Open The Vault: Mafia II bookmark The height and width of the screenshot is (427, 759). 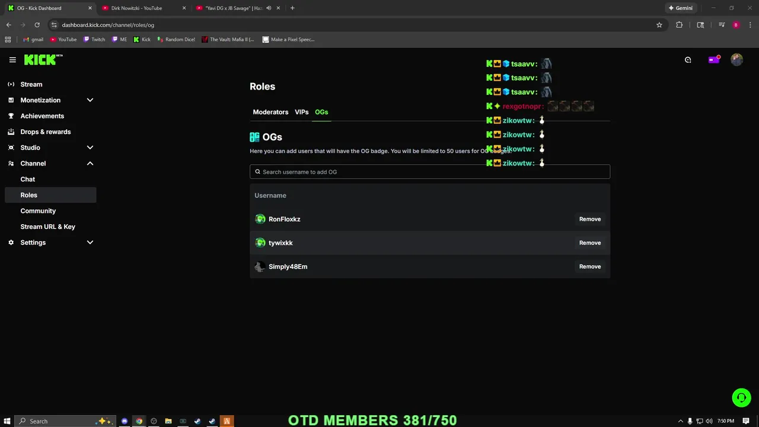tap(228, 40)
